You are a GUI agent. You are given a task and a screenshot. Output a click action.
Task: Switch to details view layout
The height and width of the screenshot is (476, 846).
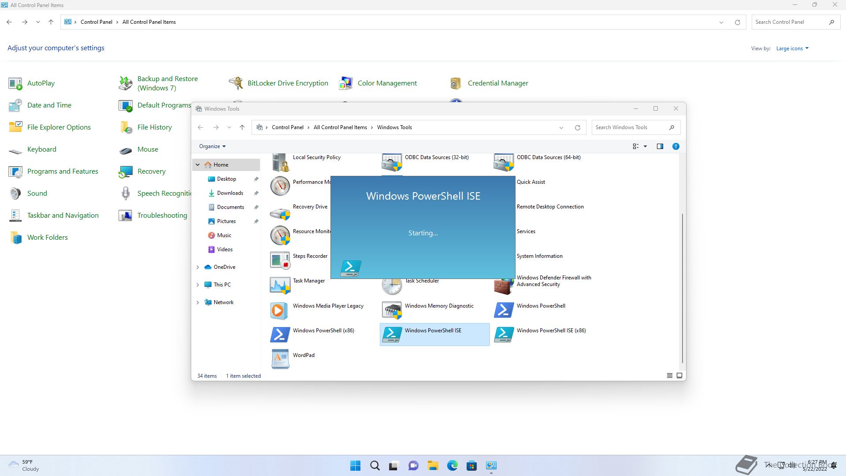[x=669, y=376]
